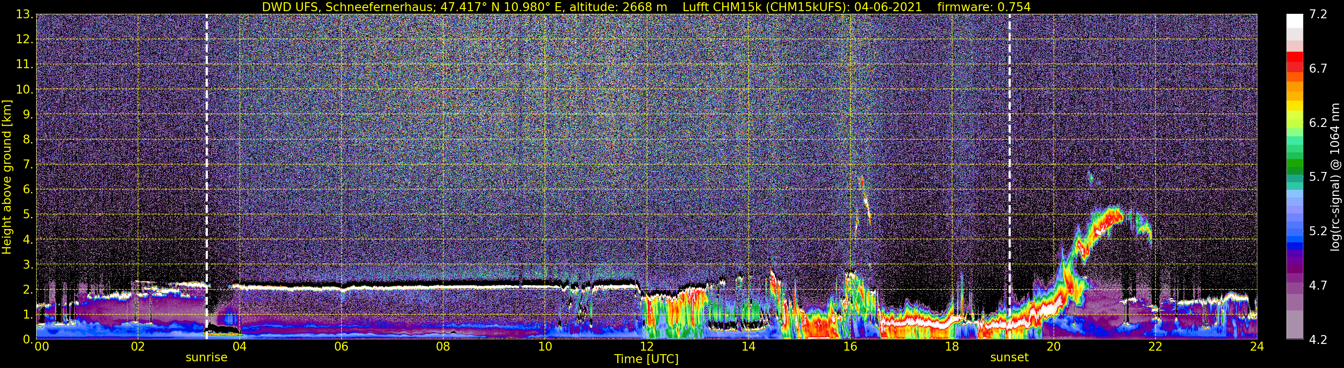Click the y-axis tick label '7.'
This screenshot has width=1344, height=368.
[28, 165]
